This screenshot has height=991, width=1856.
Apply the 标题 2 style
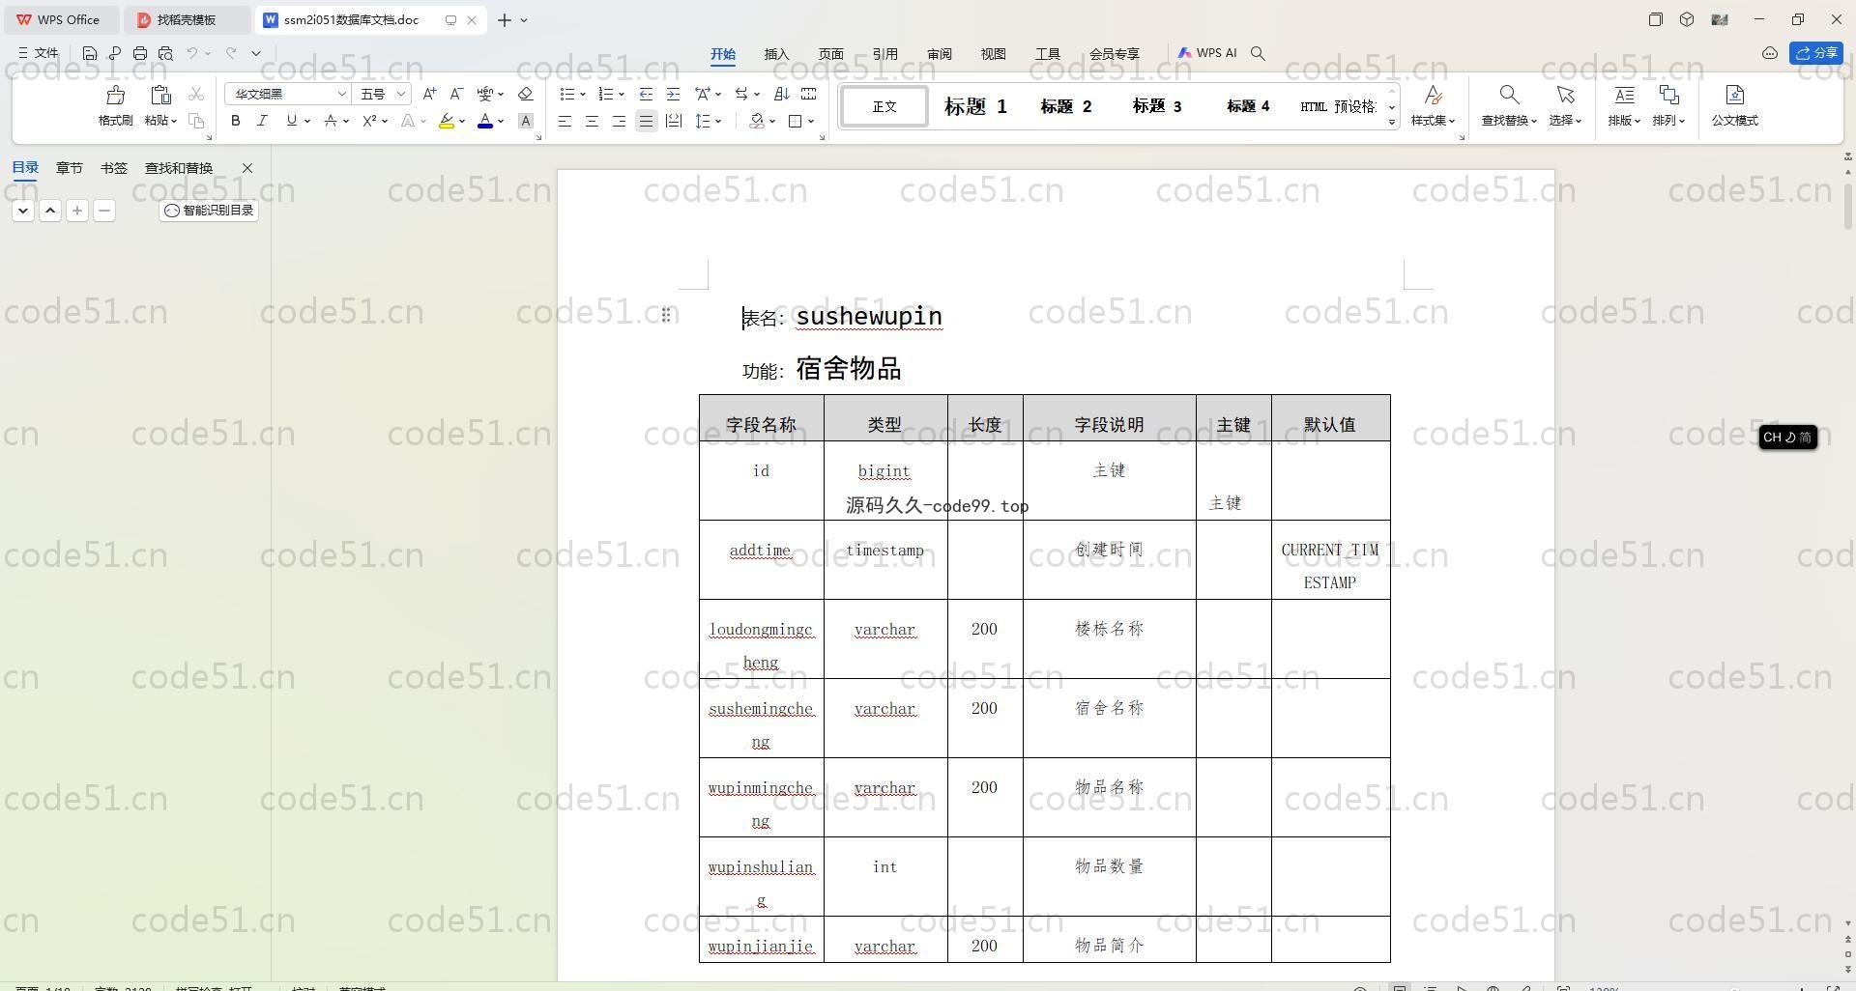point(1065,106)
